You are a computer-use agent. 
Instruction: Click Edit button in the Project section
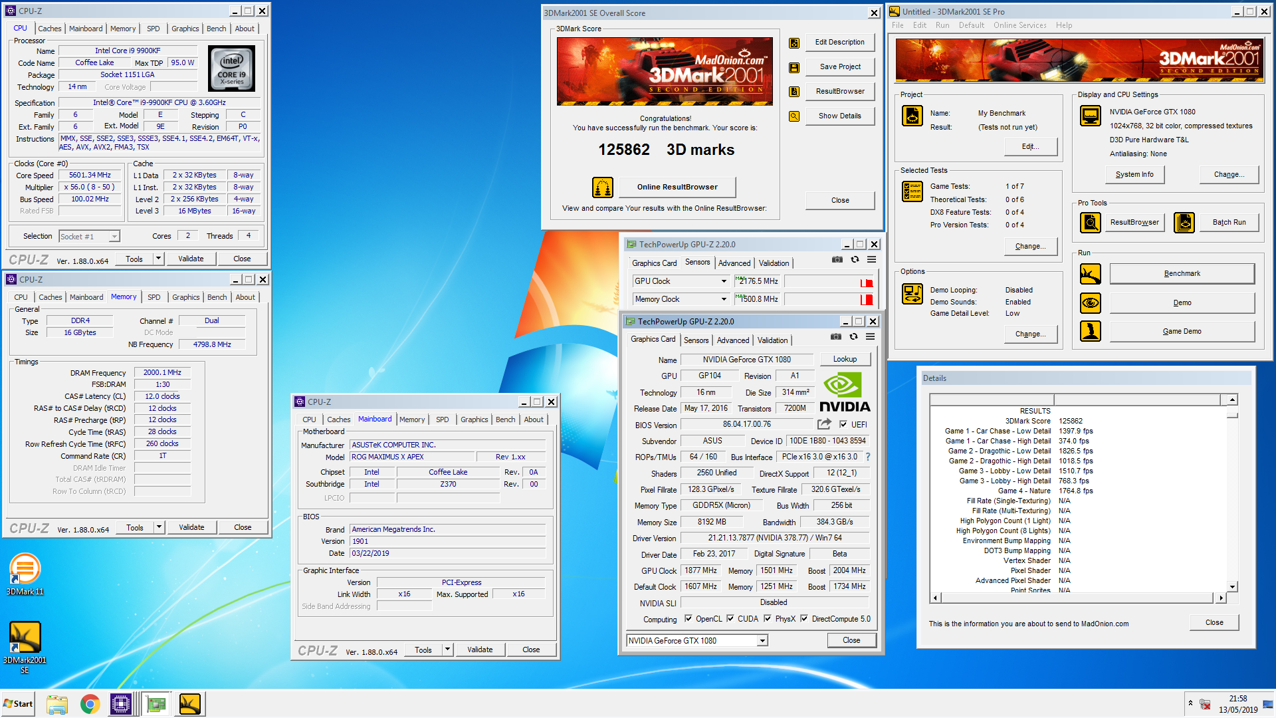coord(1030,147)
